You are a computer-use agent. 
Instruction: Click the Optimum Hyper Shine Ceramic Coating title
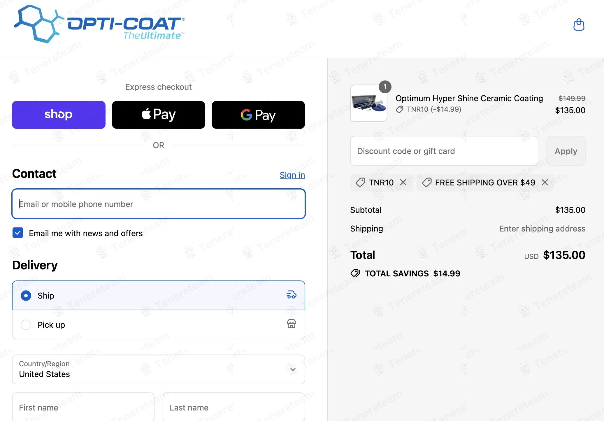469,98
